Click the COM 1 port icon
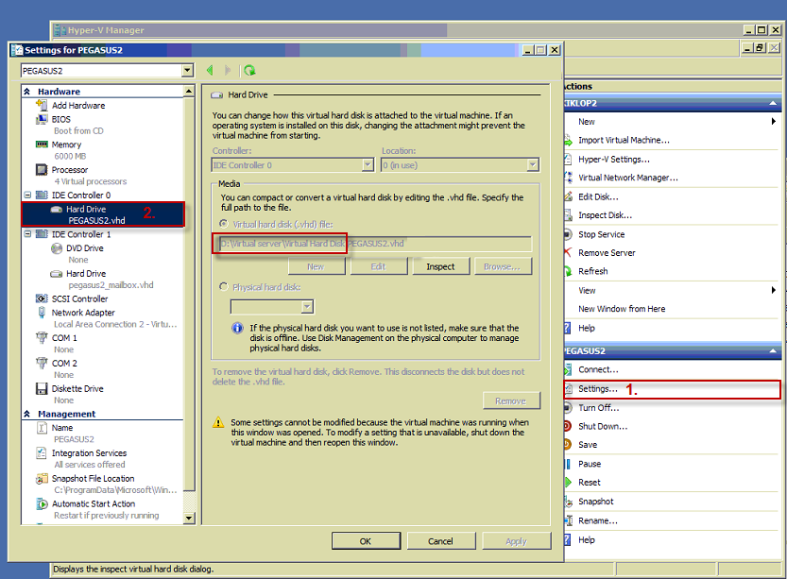 (x=42, y=337)
